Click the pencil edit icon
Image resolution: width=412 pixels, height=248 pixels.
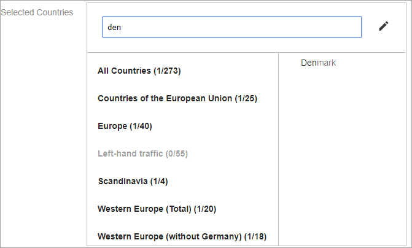[x=384, y=26]
